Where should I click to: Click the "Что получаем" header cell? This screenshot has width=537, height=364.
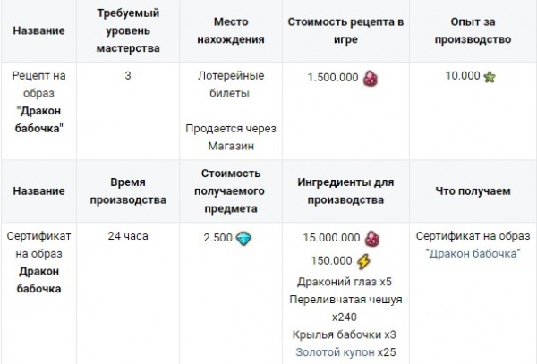(474, 191)
